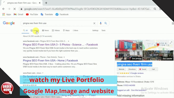The height and width of the screenshot is (98, 174).
Task: Expand dropdown next to www.fiverr.com share
Action: (x=43, y=73)
